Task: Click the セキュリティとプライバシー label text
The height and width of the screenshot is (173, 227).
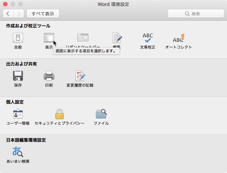Action: tap(59, 123)
